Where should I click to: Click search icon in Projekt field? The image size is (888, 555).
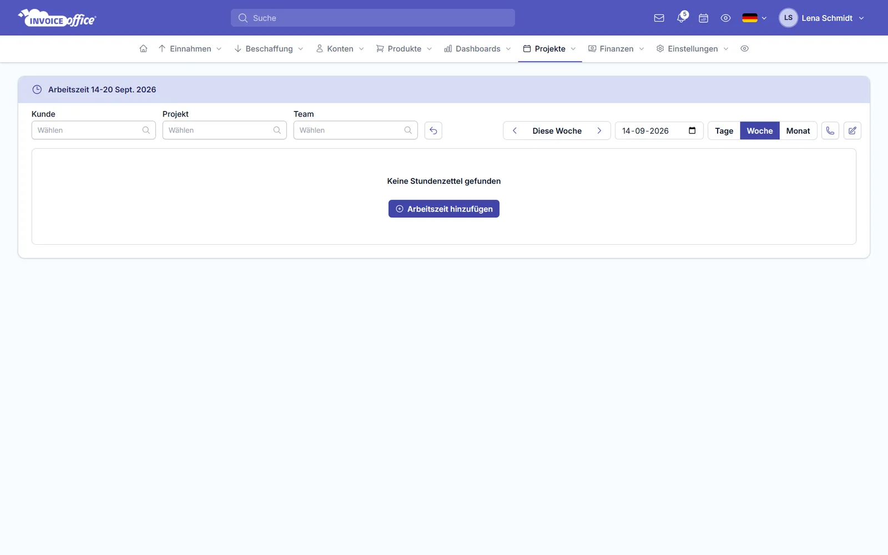point(277,130)
